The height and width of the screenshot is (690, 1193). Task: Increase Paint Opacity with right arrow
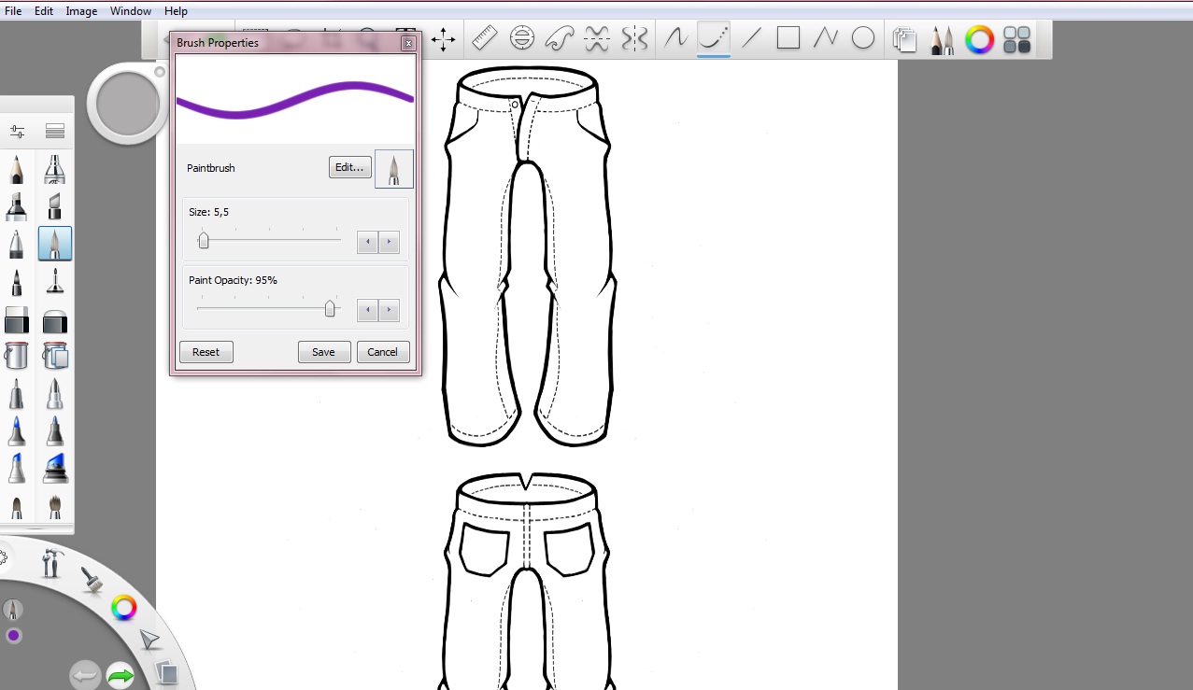[389, 311]
